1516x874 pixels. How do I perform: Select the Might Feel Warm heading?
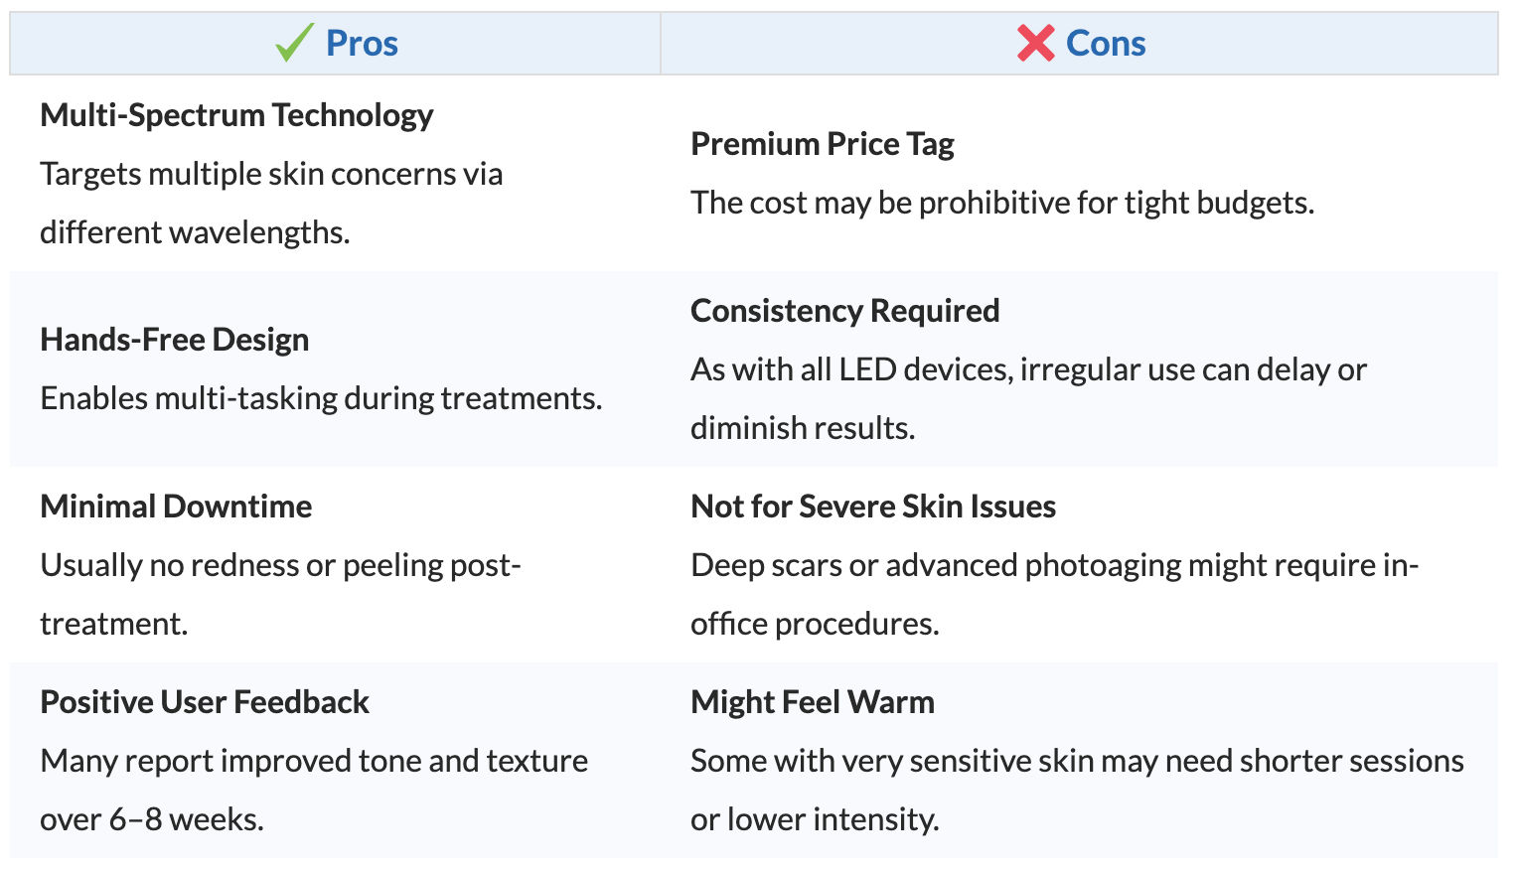(x=813, y=702)
